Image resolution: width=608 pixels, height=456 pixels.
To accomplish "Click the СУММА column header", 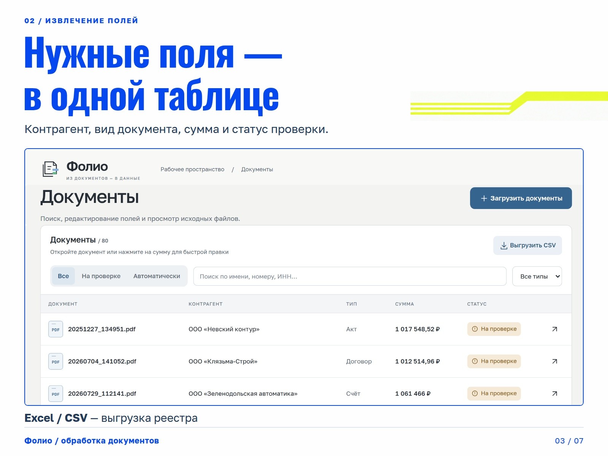I will coord(404,304).
